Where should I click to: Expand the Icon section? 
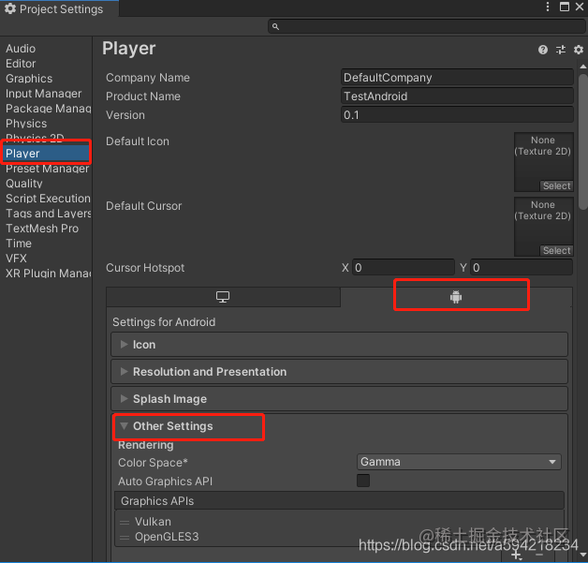tap(339, 345)
